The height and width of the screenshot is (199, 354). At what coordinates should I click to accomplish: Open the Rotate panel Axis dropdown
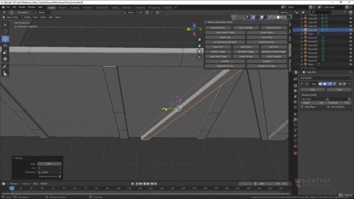49,168
